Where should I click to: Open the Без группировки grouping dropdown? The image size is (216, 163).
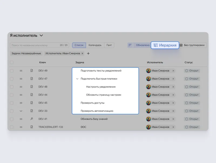[193, 45]
